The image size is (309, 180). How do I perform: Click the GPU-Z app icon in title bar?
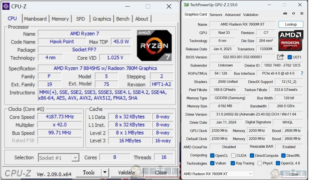[186, 5]
